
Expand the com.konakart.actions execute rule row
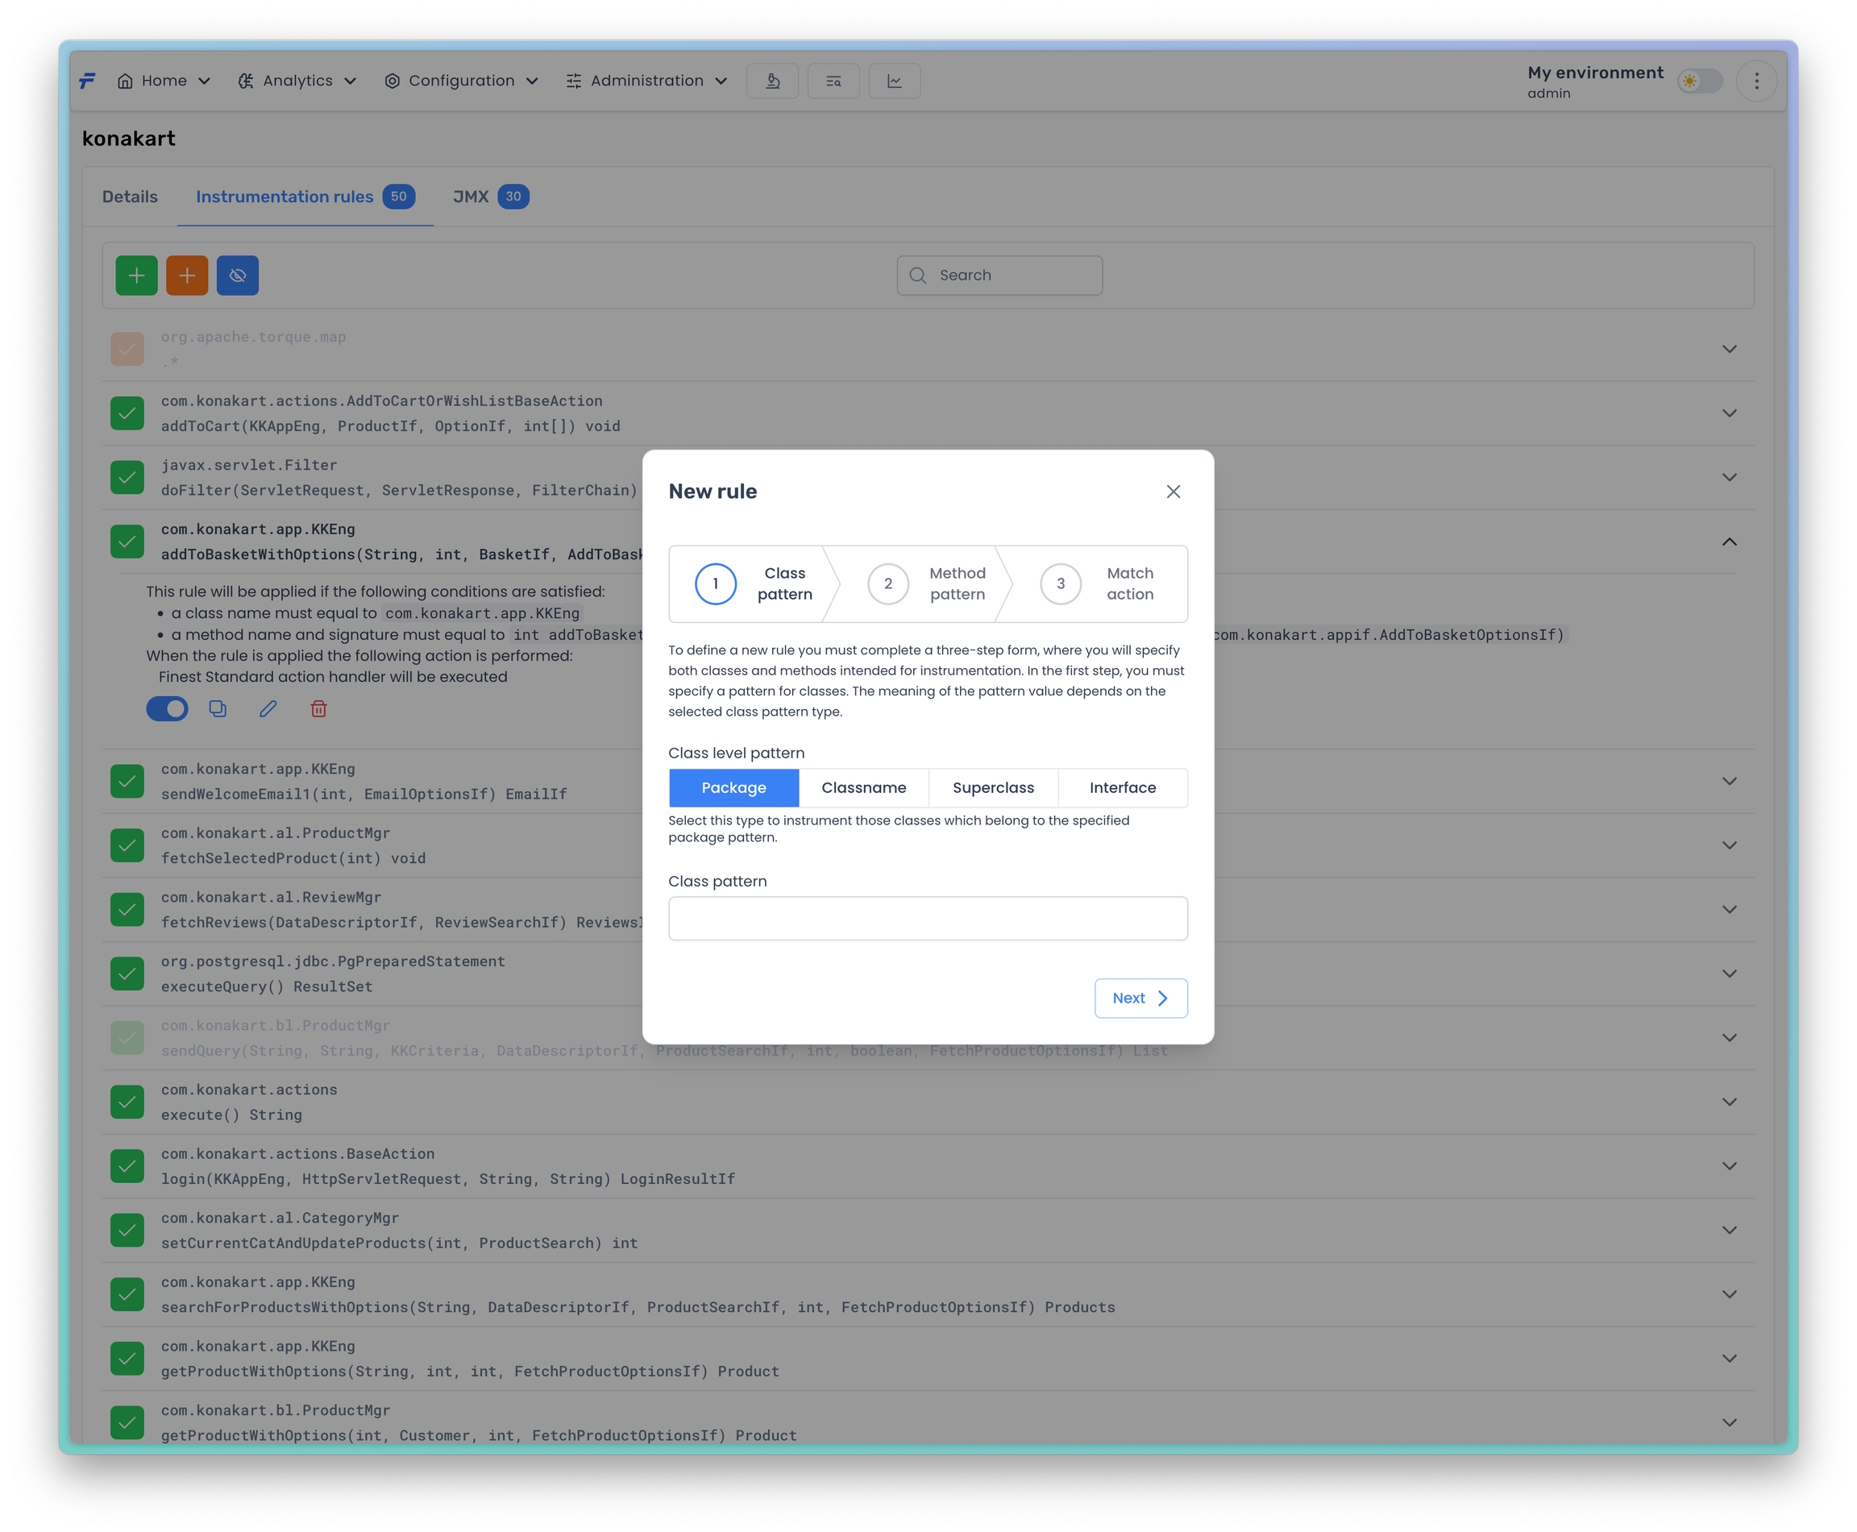click(x=1729, y=1102)
